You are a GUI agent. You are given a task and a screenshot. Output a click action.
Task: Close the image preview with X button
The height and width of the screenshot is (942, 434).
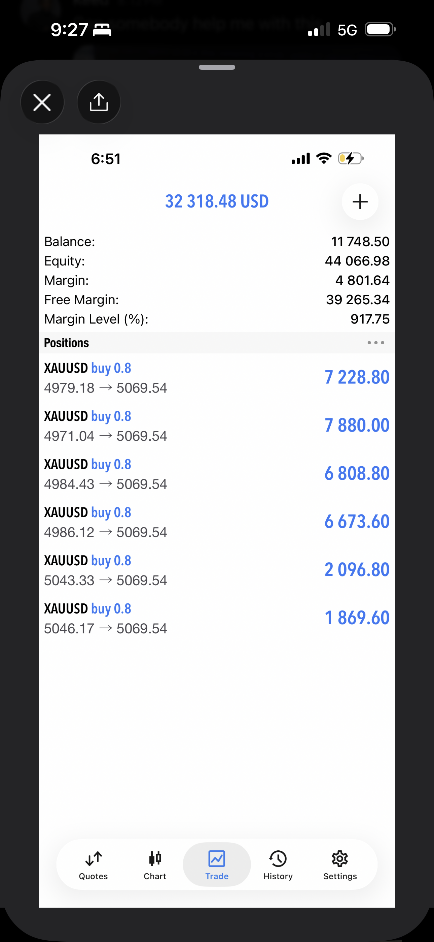click(42, 102)
